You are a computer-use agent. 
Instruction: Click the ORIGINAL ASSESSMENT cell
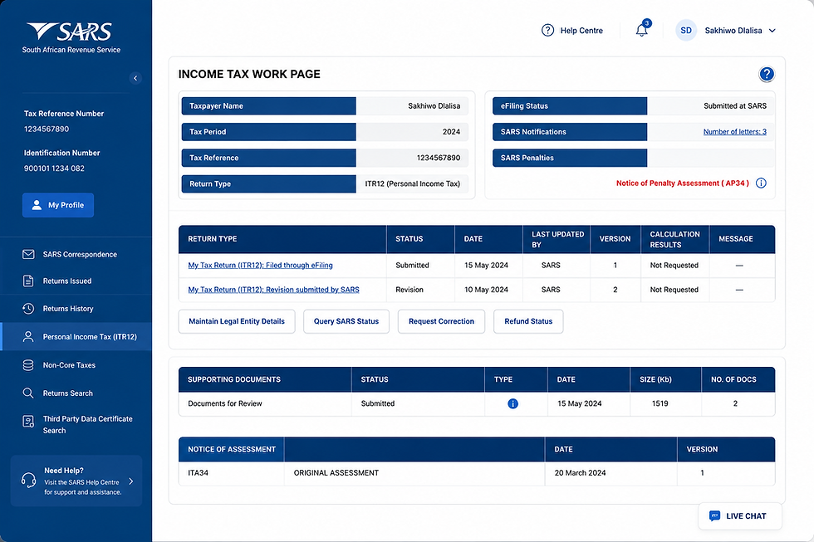point(414,473)
